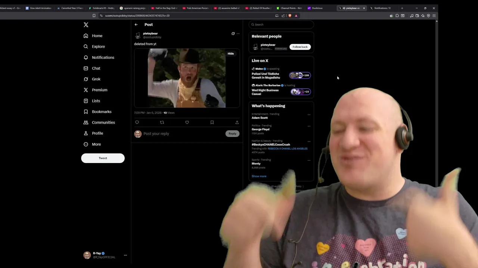Screen dimensions: 478x268
Task: Click the Search X input field
Action: tap(281, 25)
